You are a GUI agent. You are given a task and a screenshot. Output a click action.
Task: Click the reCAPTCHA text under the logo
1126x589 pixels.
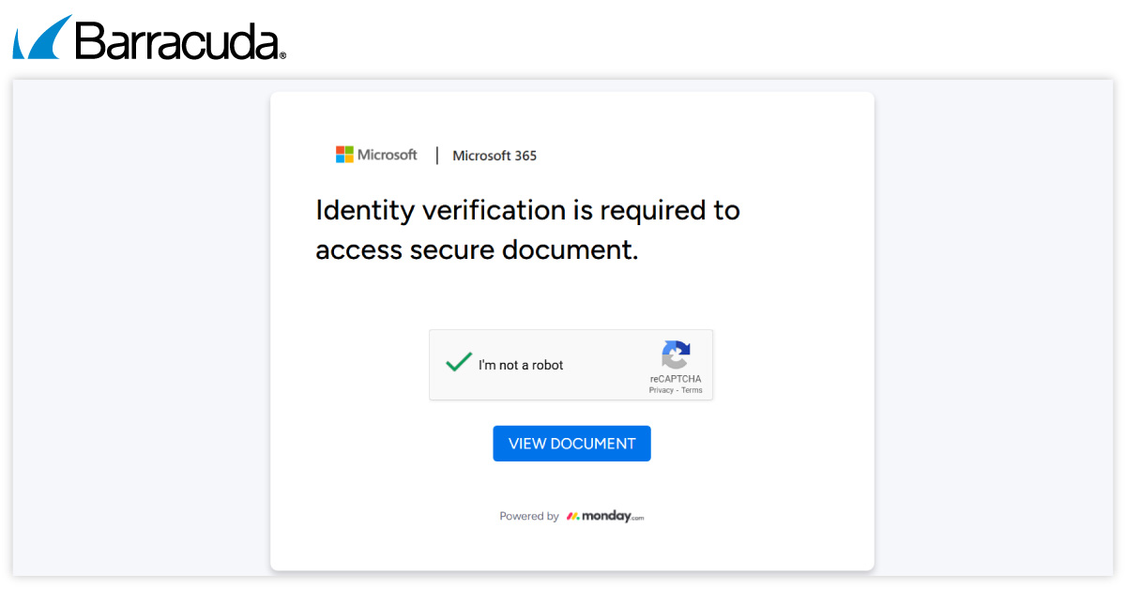point(676,379)
